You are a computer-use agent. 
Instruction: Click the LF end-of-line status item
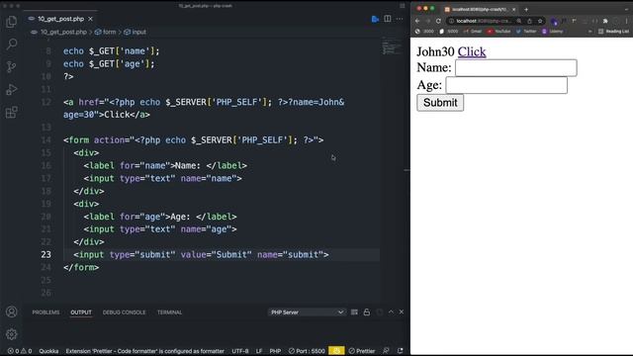tap(259, 351)
